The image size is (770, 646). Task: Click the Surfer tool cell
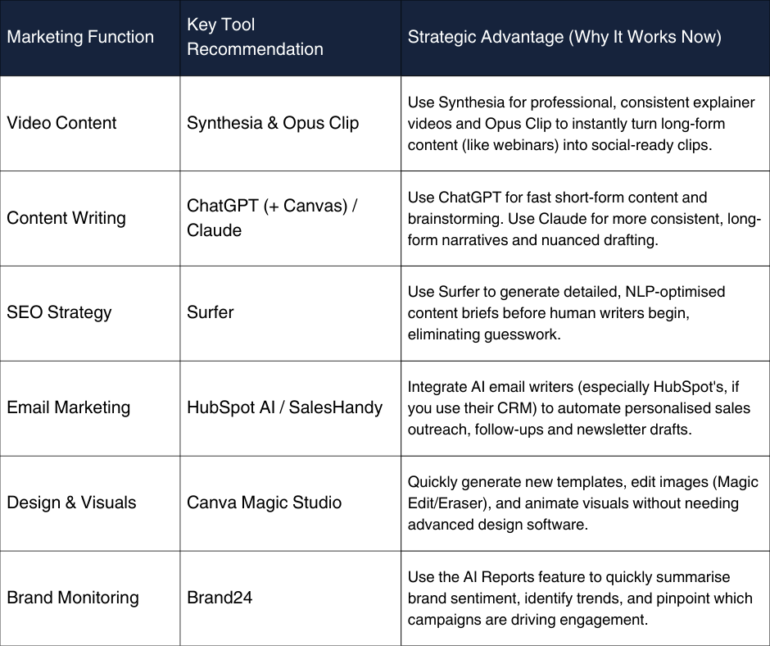(x=211, y=312)
